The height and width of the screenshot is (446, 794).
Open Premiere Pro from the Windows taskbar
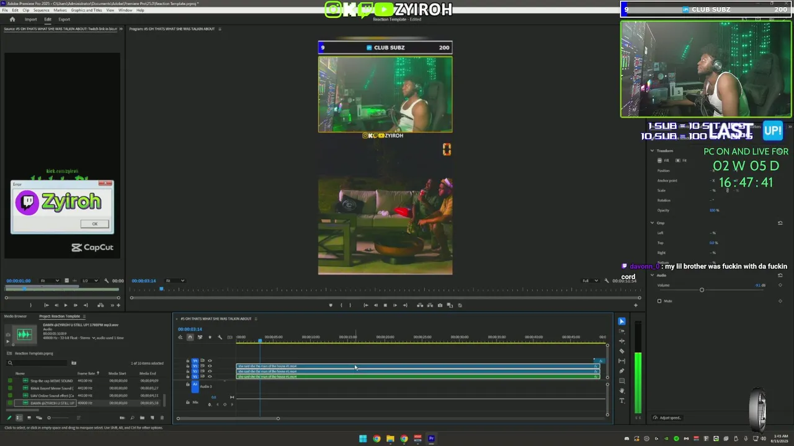coord(431,439)
